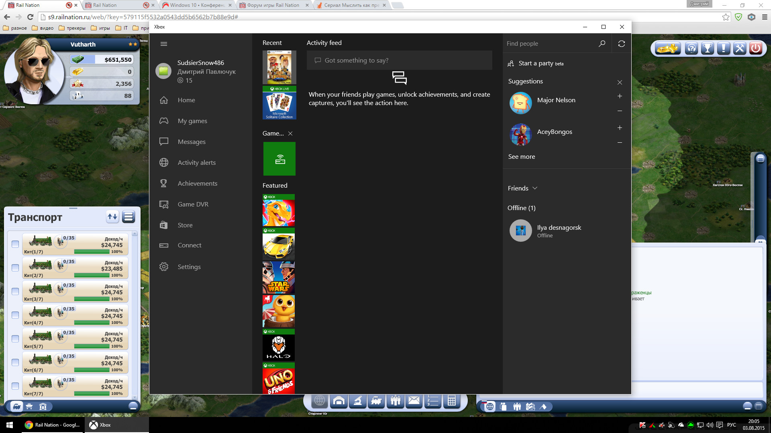Image resolution: width=771 pixels, height=433 pixels.
Task: Click the Start a party icon
Action: click(x=511, y=63)
